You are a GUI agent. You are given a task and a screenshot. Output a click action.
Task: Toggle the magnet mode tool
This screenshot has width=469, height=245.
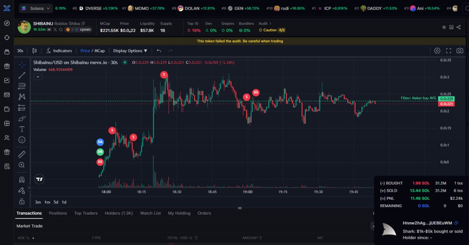[22, 180]
